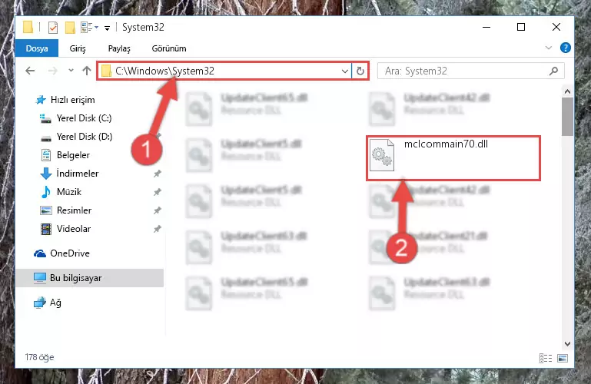
Task: Click the search magnifier icon
Action: coord(553,71)
